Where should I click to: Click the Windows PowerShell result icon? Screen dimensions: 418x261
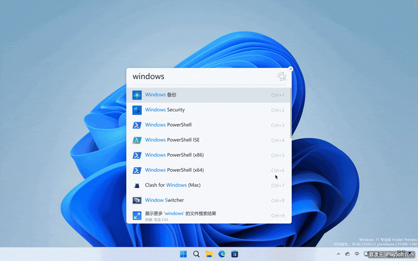tap(137, 125)
